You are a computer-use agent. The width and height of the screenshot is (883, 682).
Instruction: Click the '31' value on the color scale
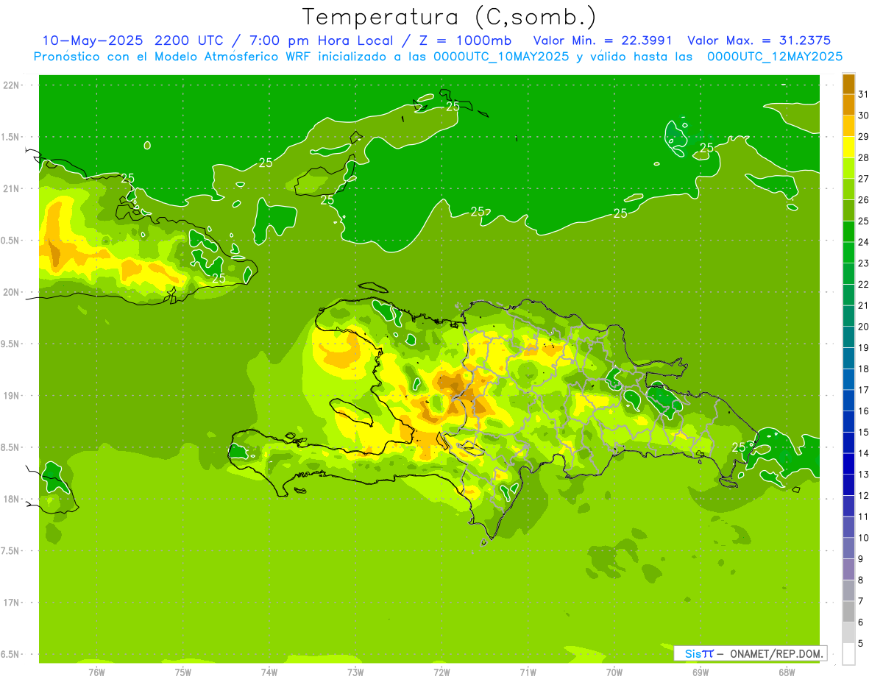pos(864,94)
